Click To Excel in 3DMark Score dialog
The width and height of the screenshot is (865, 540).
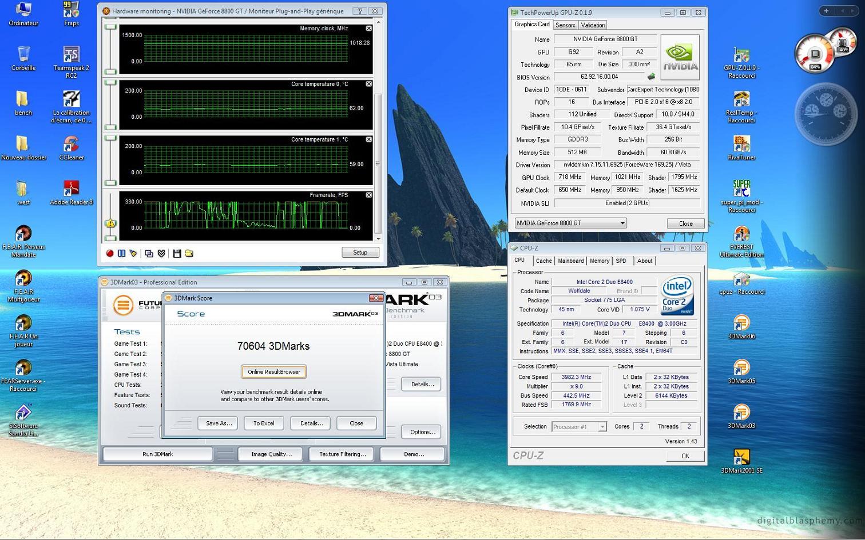tap(264, 423)
